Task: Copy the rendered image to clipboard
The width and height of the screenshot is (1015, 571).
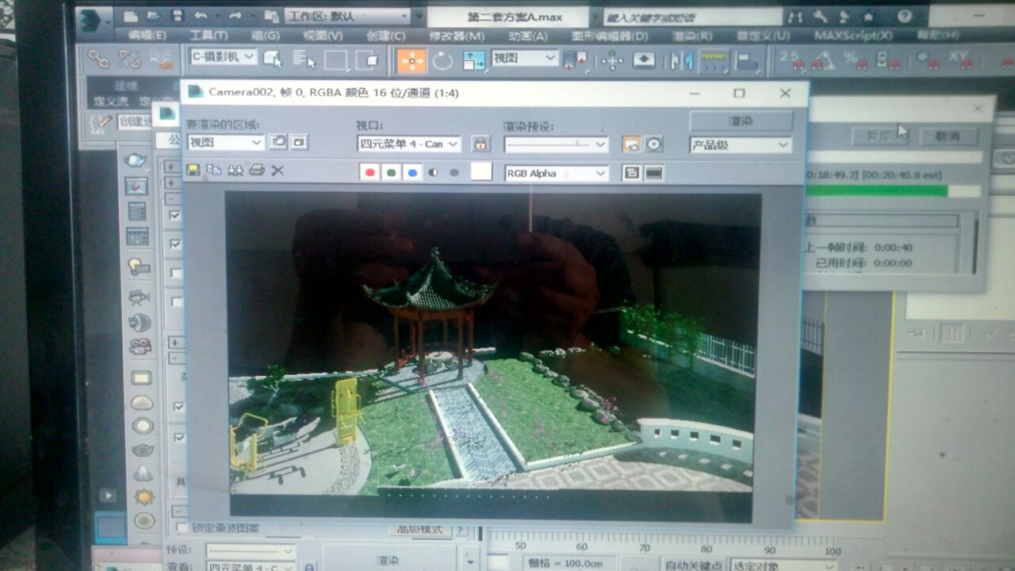Action: [214, 170]
